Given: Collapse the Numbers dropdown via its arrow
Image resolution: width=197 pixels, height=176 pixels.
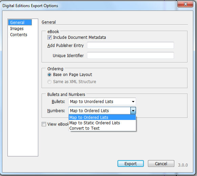Looking at the screenshot, I should coord(133,110).
